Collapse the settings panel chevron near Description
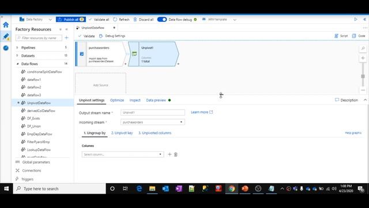369x208 pixels. pyautogui.click(x=365, y=100)
